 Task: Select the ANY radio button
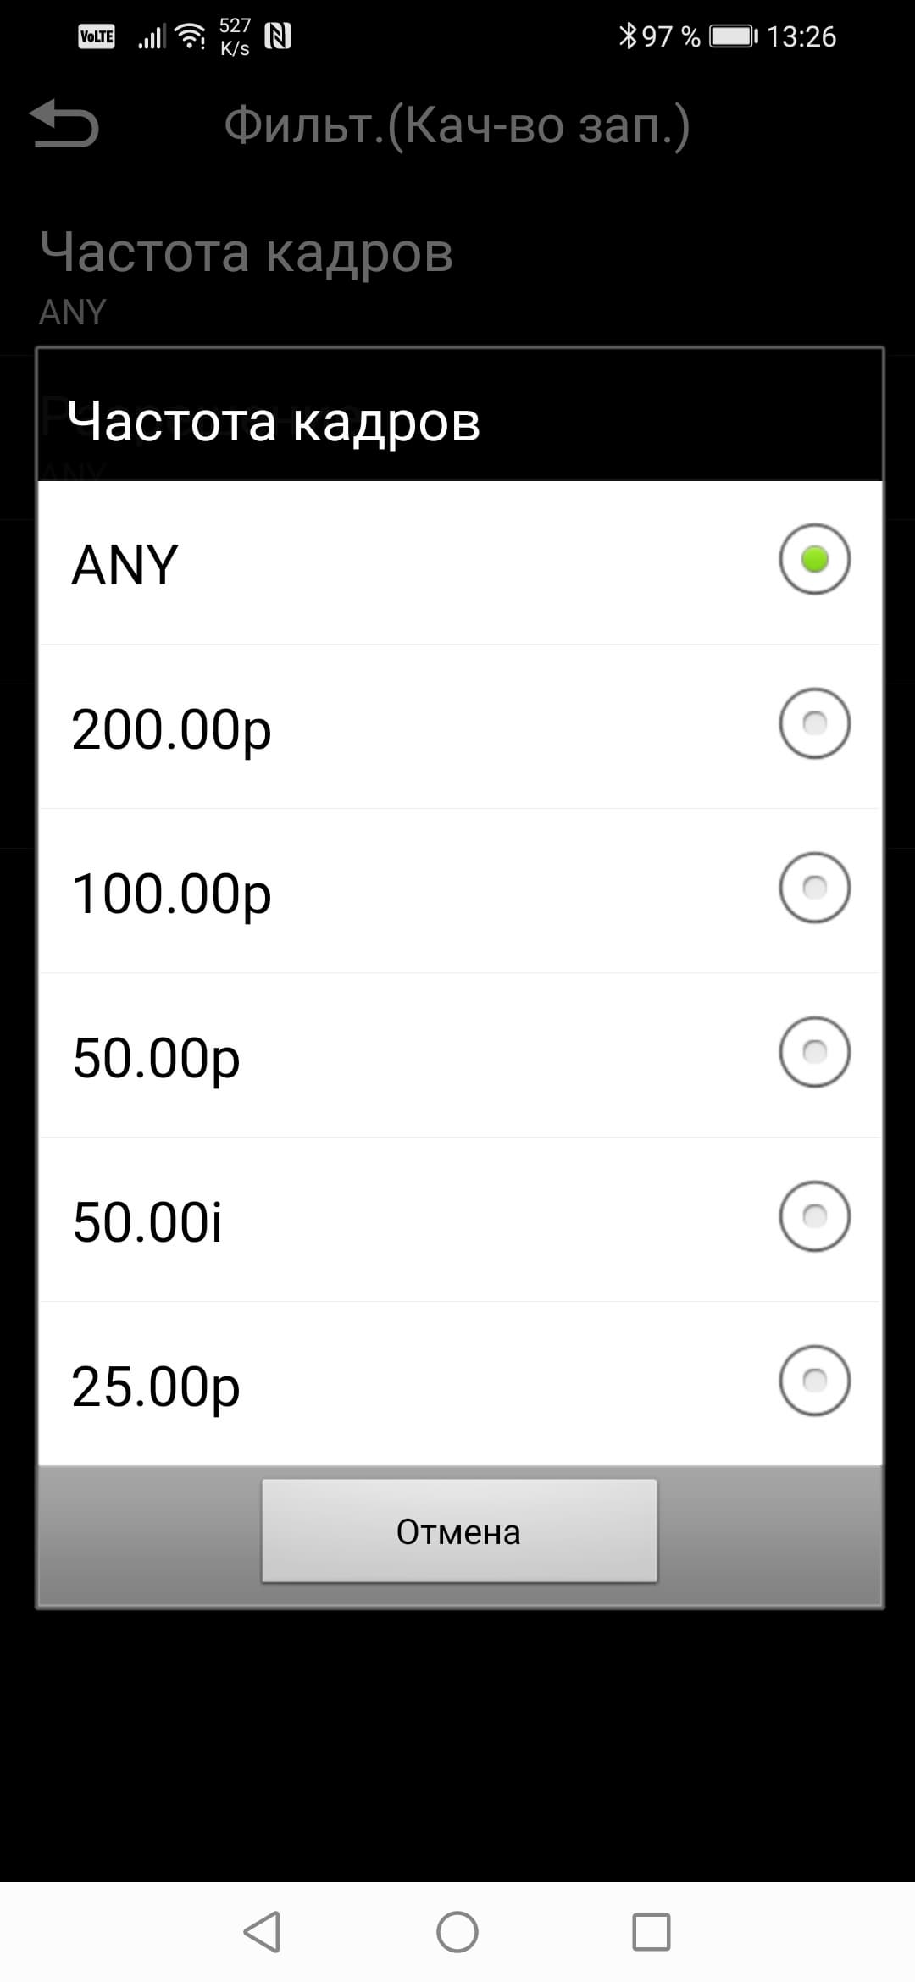pyautogui.click(x=814, y=559)
